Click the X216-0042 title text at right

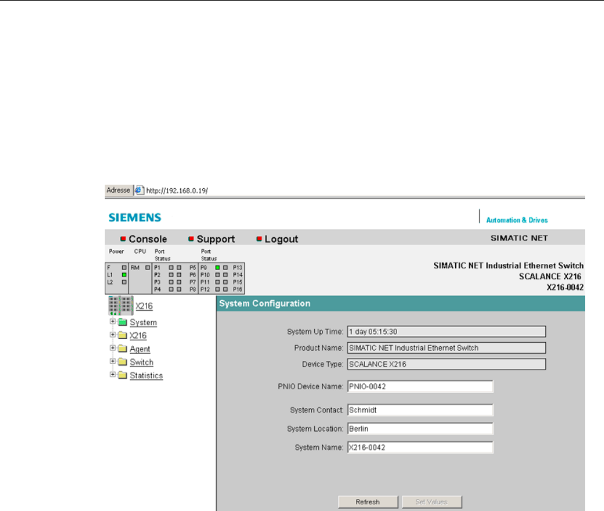coord(565,287)
